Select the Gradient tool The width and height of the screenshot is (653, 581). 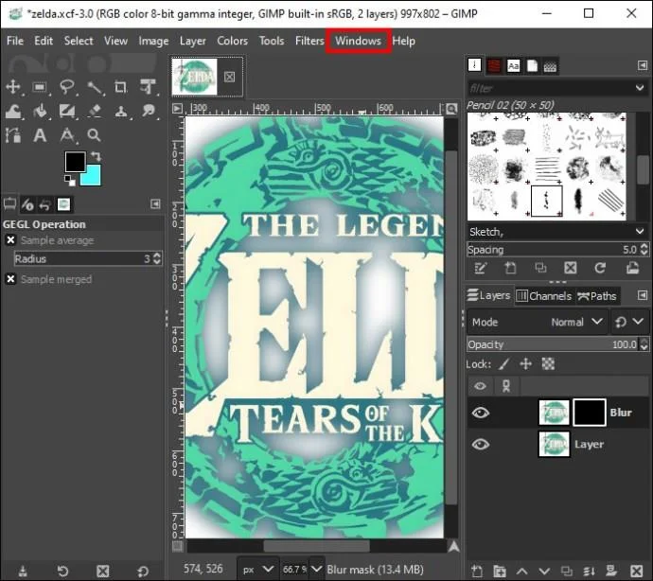click(x=67, y=112)
